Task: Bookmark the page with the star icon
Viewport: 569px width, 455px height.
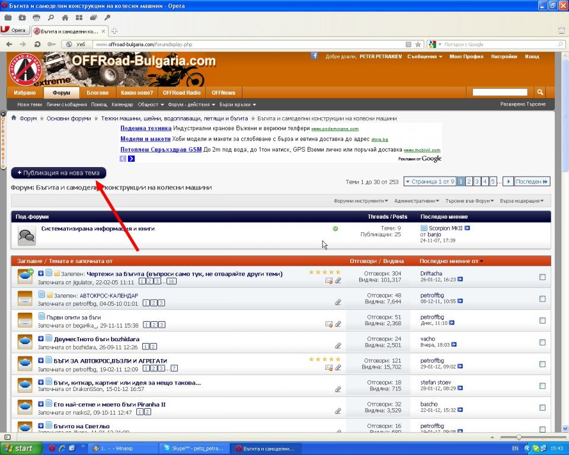Action: 418,44
